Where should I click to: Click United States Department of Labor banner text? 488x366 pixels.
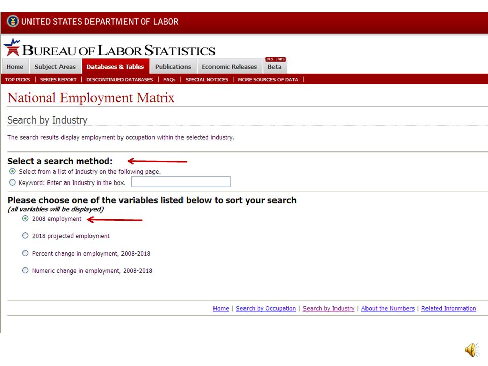point(100,21)
